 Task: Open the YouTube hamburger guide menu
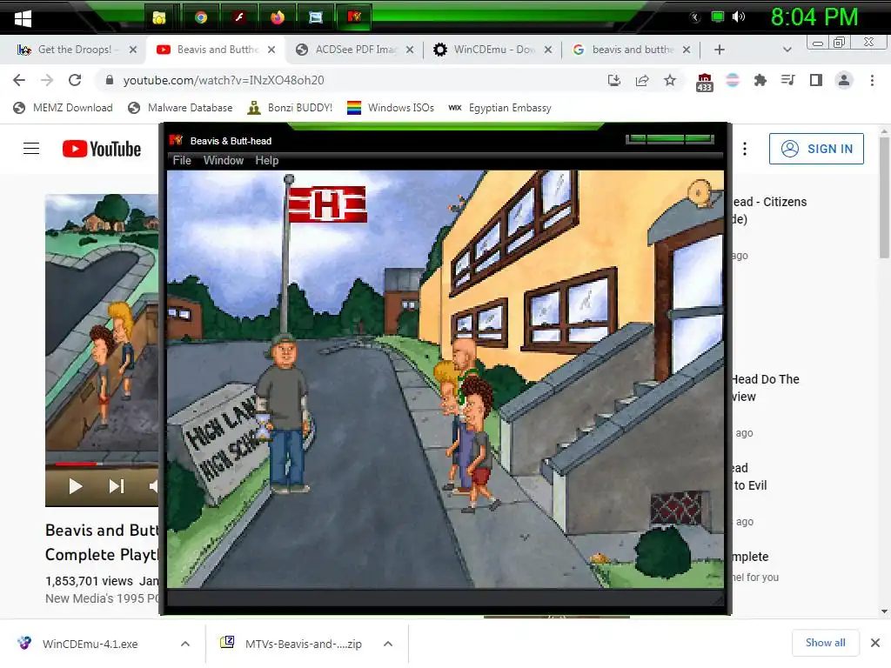click(x=31, y=149)
